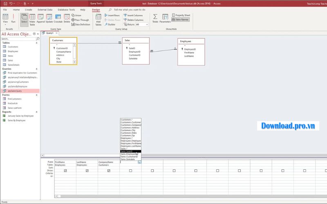The image size is (327, 204).
Task: Click the Insert Columns button
Action: [x=133, y=15]
